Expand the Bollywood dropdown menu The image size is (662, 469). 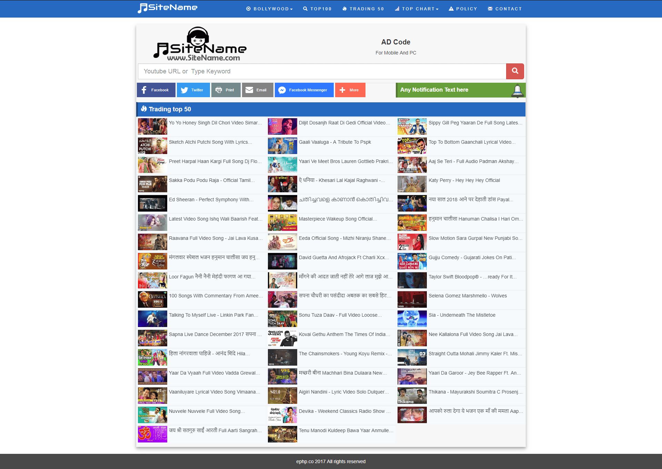[x=270, y=9]
